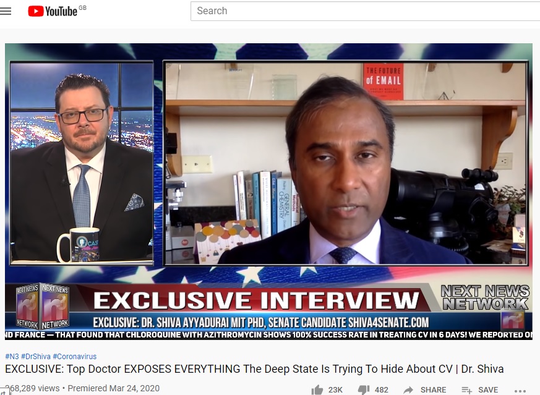540x395 pixels.
Task: Click the 23K like count
Action: click(335, 389)
